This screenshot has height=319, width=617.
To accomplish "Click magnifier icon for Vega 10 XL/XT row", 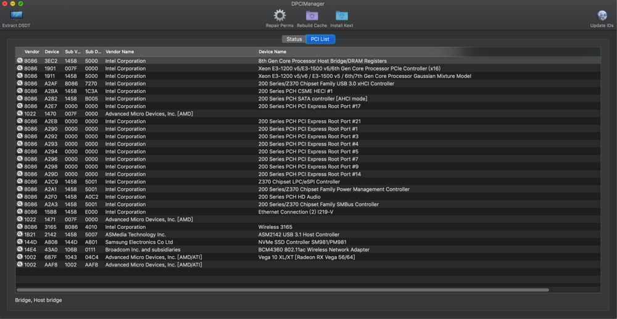I will click(x=20, y=257).
